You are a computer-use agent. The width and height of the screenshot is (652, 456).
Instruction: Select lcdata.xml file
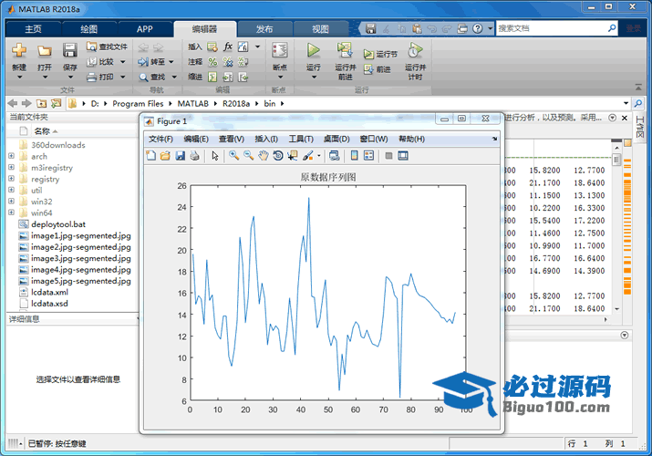point(49,292)
